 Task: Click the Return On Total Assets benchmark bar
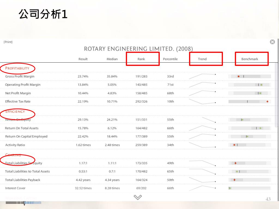coord(250,128)
